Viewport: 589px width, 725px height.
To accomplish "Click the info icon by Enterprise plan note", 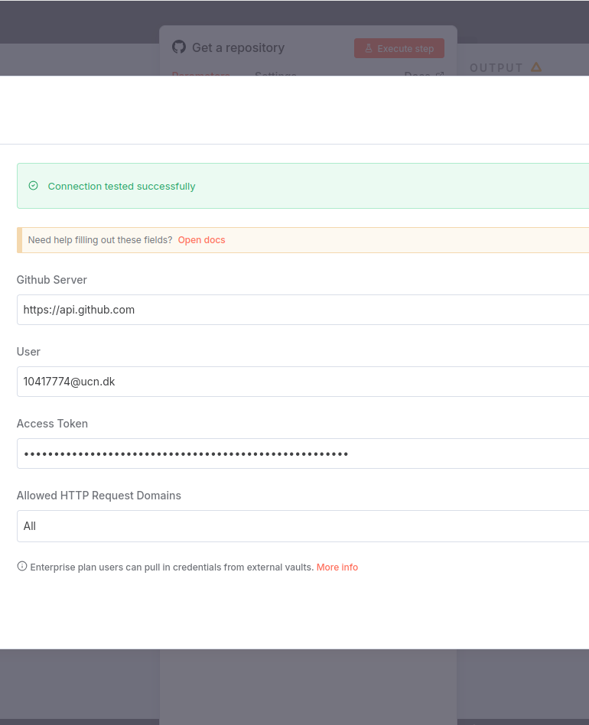I will tap(22, 567).
